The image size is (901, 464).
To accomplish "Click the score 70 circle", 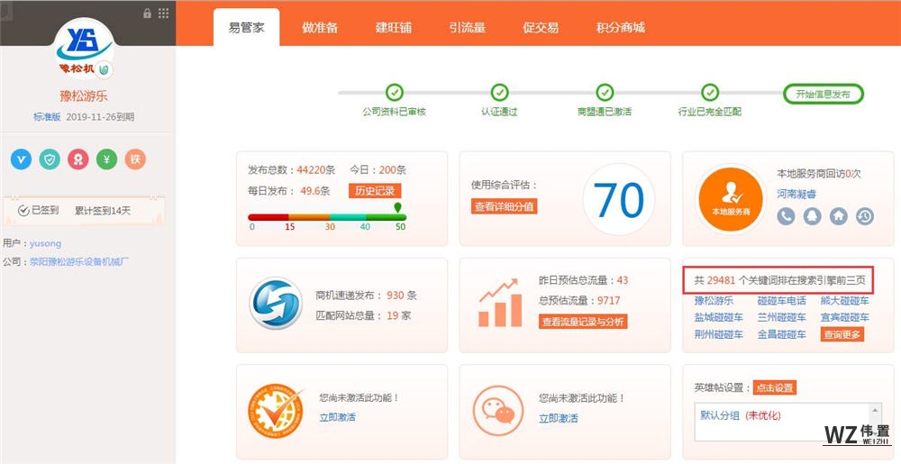I will coord(619,199).
